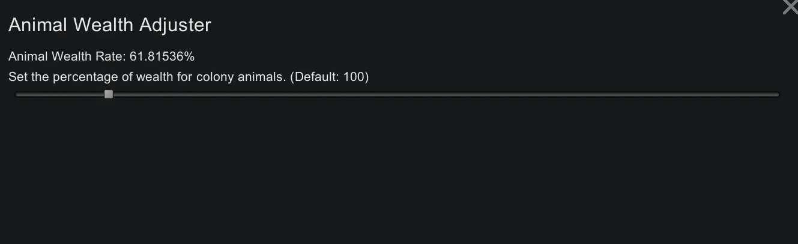Click the midpoint of the wealth slider track
This screenshot has height=244, width=798.
[x=397, y=94]
